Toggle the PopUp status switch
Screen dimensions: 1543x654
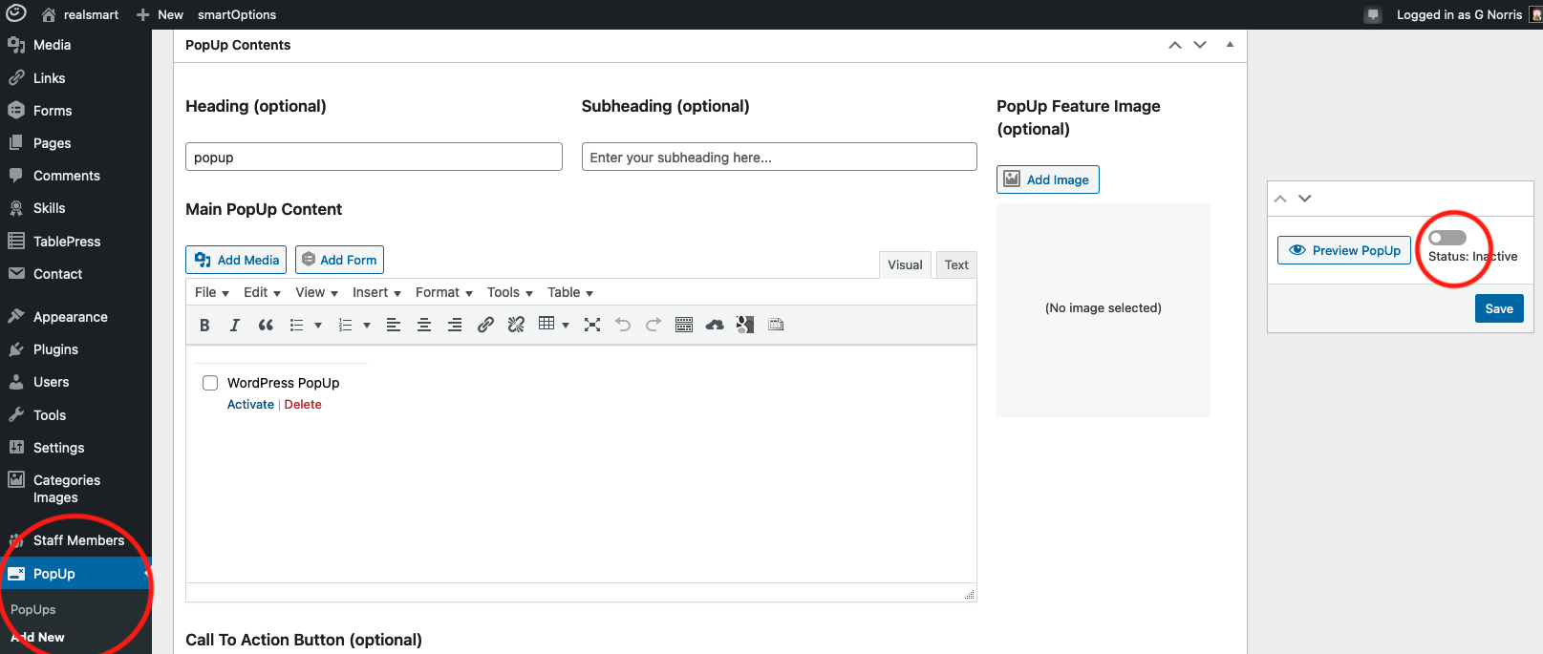tap(1447, 238)
